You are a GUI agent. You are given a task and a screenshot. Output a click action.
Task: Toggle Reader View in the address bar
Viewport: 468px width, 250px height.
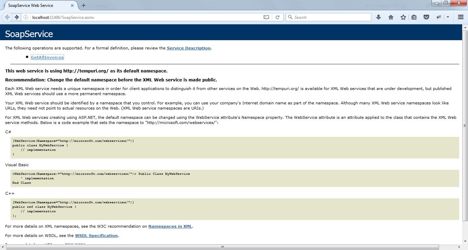(266, 17)
